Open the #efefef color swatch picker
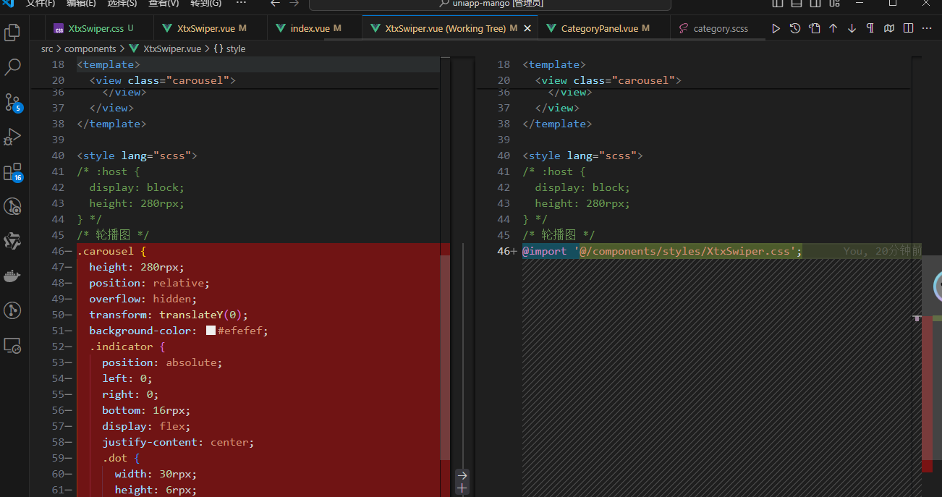942x497 pixels. (x=211, y=331)
